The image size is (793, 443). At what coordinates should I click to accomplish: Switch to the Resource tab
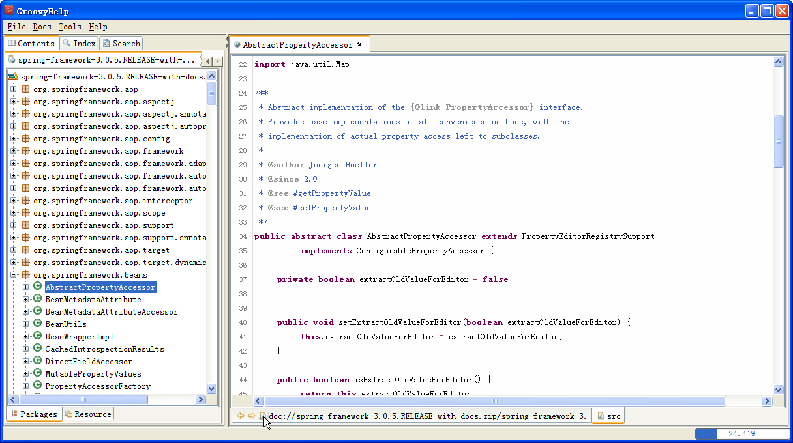(x=88, y=414)
